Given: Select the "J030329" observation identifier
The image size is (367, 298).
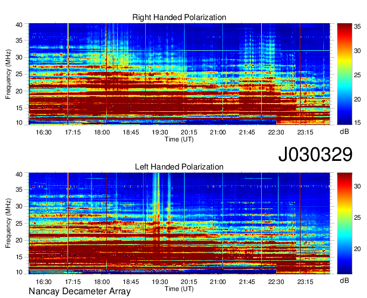Looking at the screenshot, I should [x=315, y=154].
